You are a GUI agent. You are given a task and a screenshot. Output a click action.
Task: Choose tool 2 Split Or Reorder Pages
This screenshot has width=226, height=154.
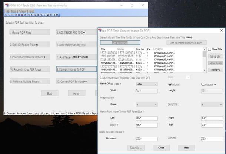pos(30,45)
